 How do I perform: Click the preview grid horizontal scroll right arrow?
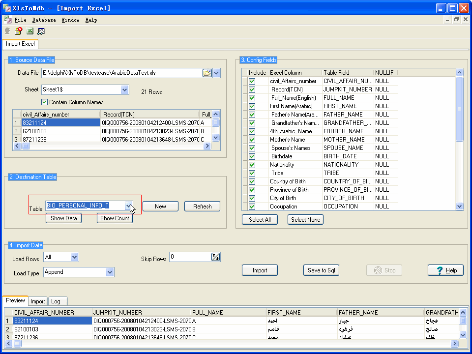pyautogui.click(x=454, y=344)
